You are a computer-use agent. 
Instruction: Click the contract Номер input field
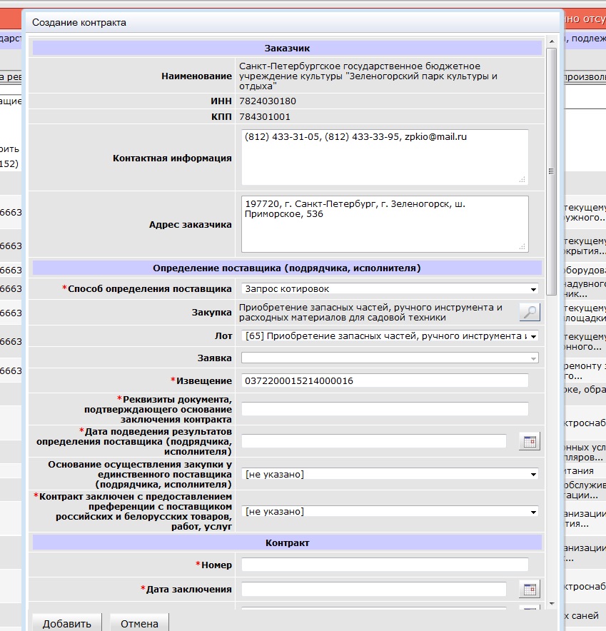pyautogui.click(x=385, y=565)
